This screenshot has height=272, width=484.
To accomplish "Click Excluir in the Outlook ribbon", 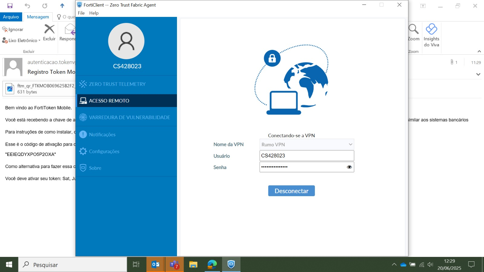I will point(49,33).
